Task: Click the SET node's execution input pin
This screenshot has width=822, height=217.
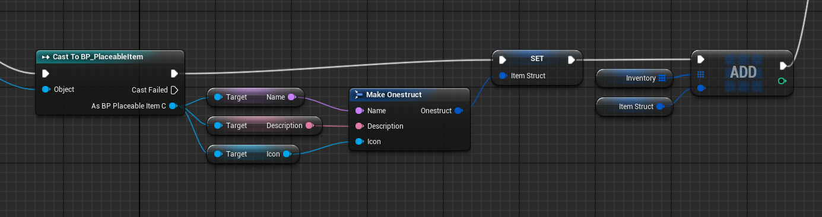Action: [503, 60]
